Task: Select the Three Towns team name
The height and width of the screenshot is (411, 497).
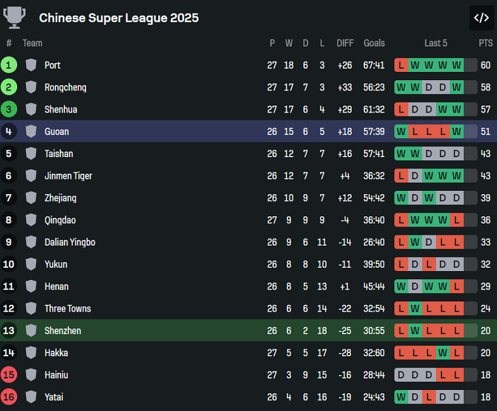Action: tap(68, 309)
